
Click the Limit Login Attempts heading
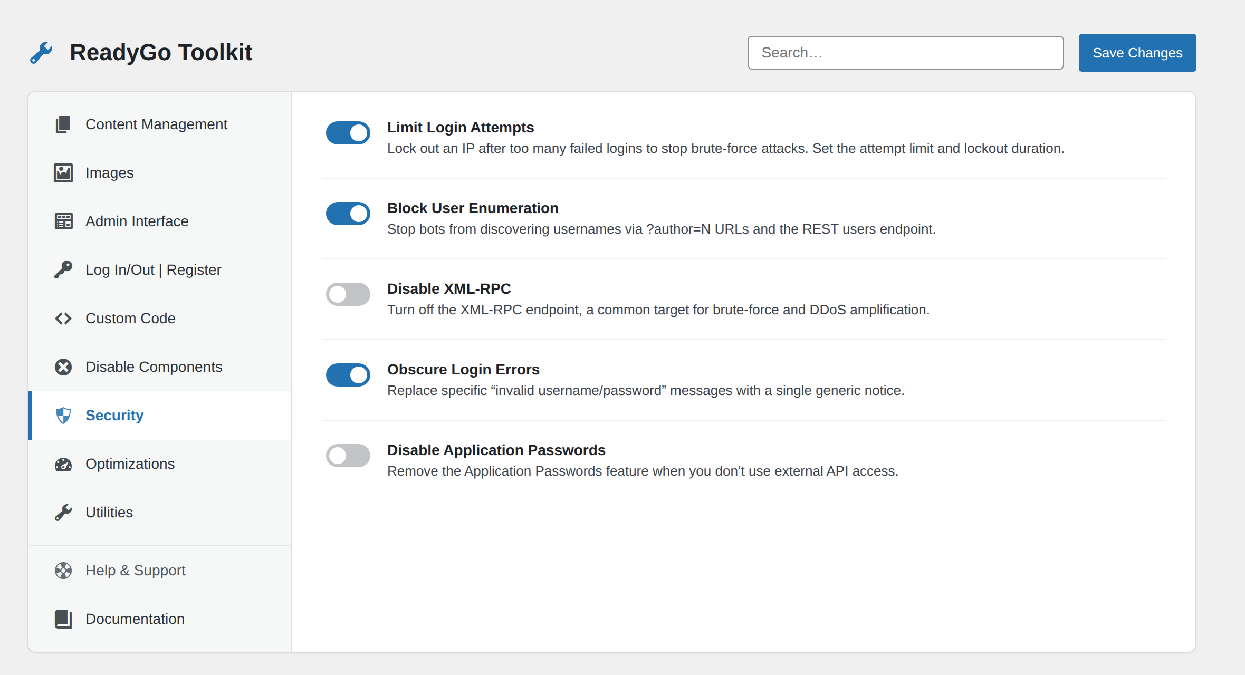pos(461,128)
